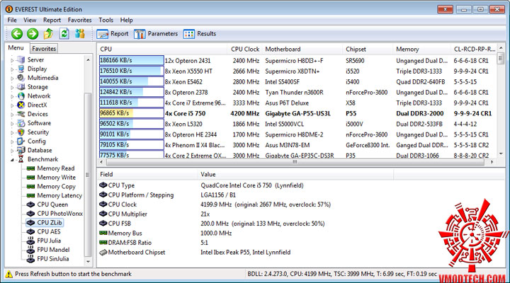This screenshot has height=283, width=510.
Task: Open the Tools menu
Action: coord(106,20)
